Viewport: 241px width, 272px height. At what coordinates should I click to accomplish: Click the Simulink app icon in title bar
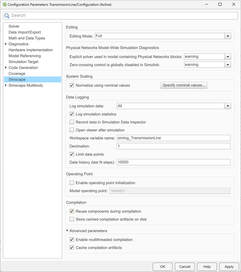point(4,4)
